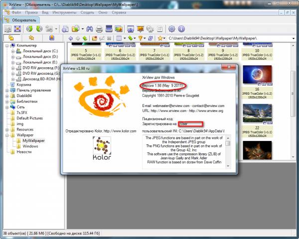The width and height of the screenshot is (299, 239).
Task: Collapse the Компьютер tree node
Action: point(7,46)
